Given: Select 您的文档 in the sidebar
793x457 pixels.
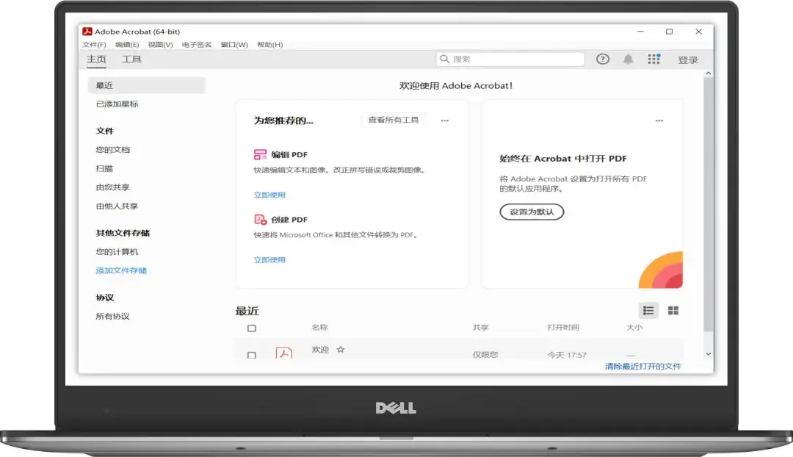Looking at the screenshot, I should click(113, 149).
